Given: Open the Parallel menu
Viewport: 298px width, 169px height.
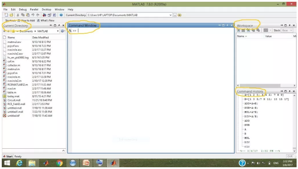Looking at the screenshot, I should pos(34,9).
